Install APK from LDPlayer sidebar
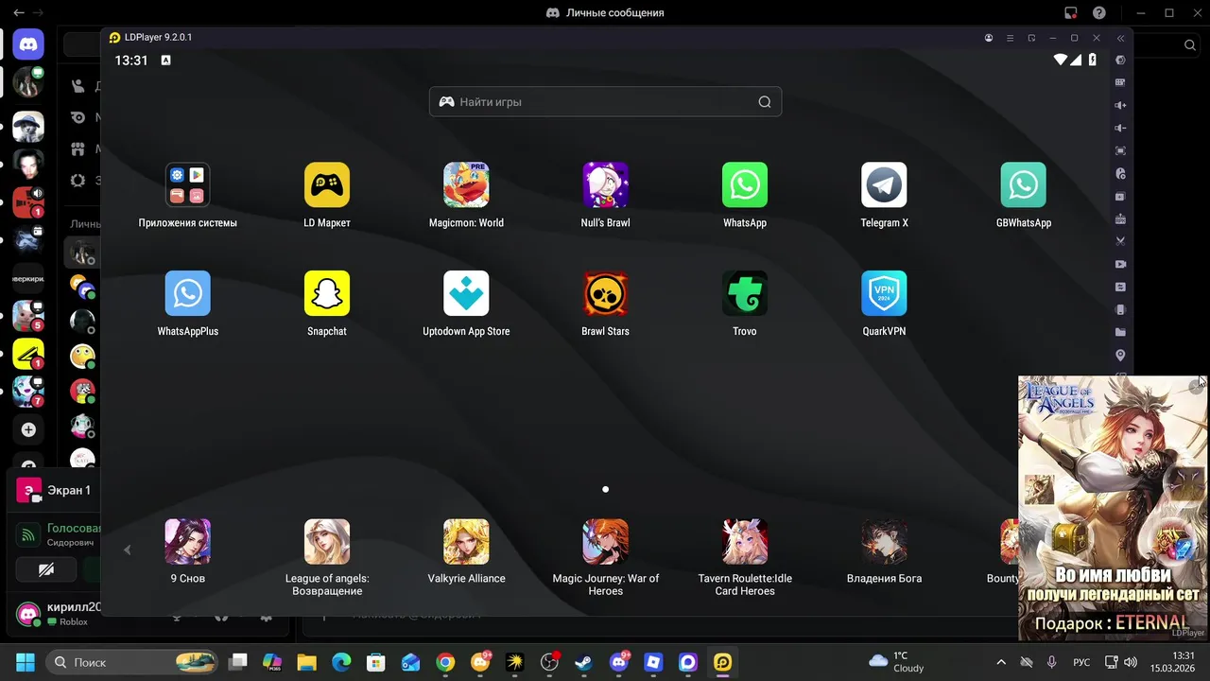Image resolution: width=1210 pixels, height=681 pixels. click(1120, 218)
